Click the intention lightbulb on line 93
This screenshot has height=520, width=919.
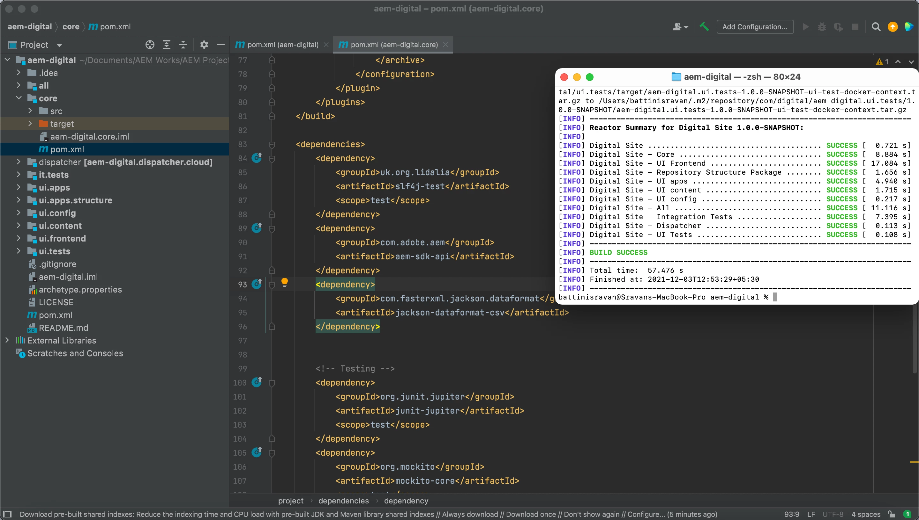click(x=284, y=283)
